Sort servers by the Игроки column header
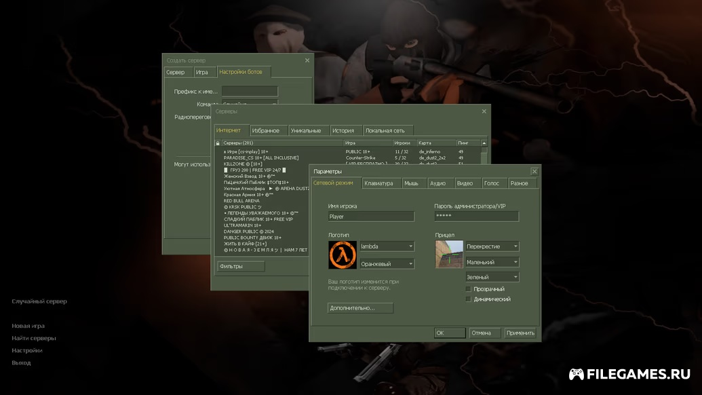Screen dimensions: 702x395 tap(404, 143)
